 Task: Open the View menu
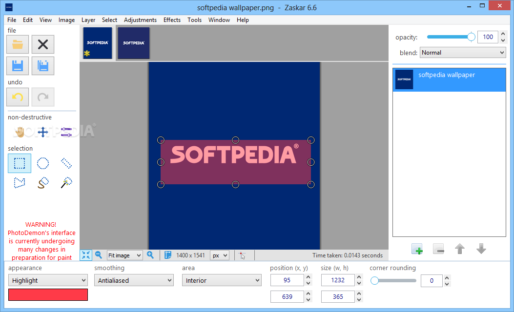(45, 20)
